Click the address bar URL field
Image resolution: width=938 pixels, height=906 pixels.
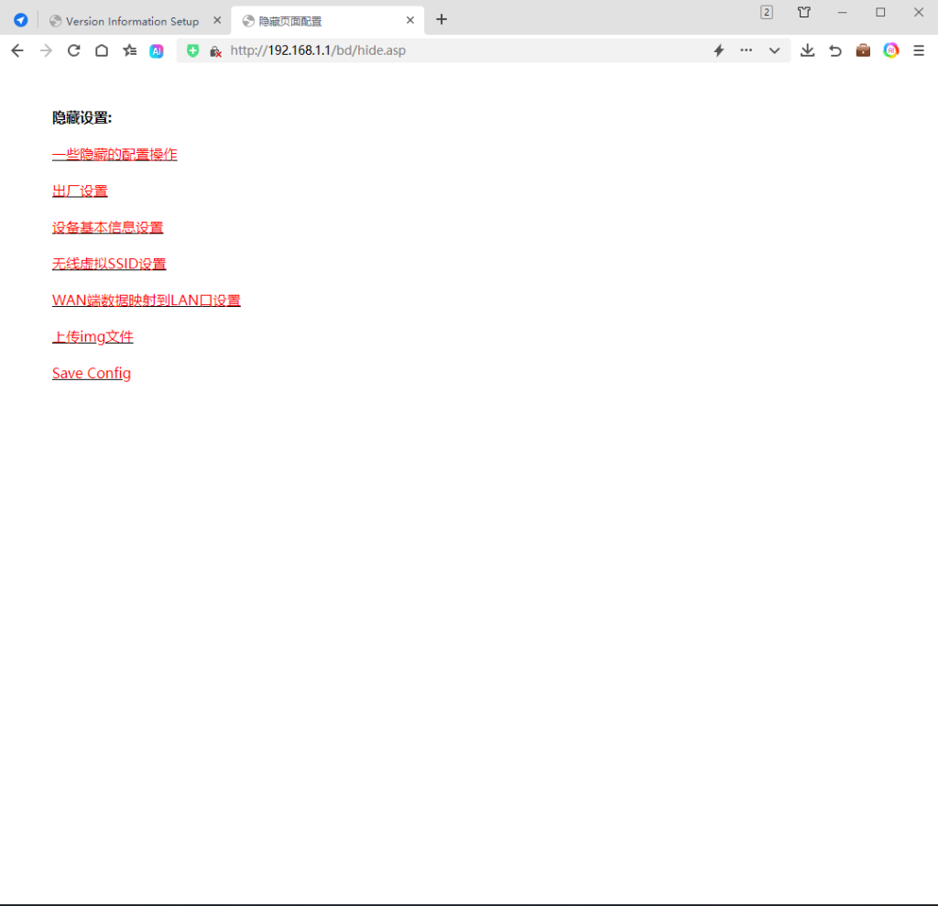click(x=458, y=50)
